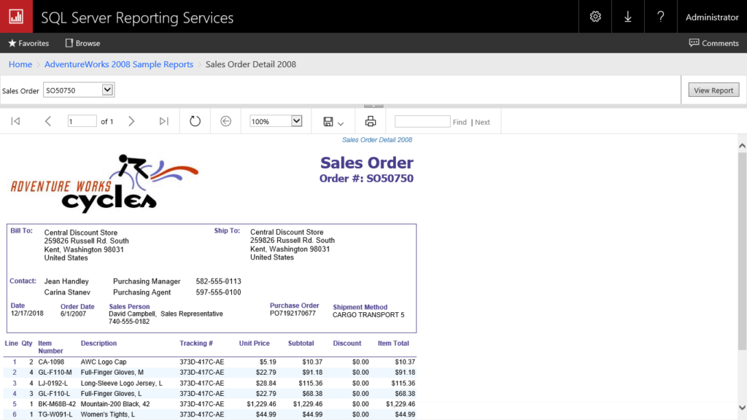The image size is (747, 420).
Task: Show the Comments pane
Action: (713, 42)
